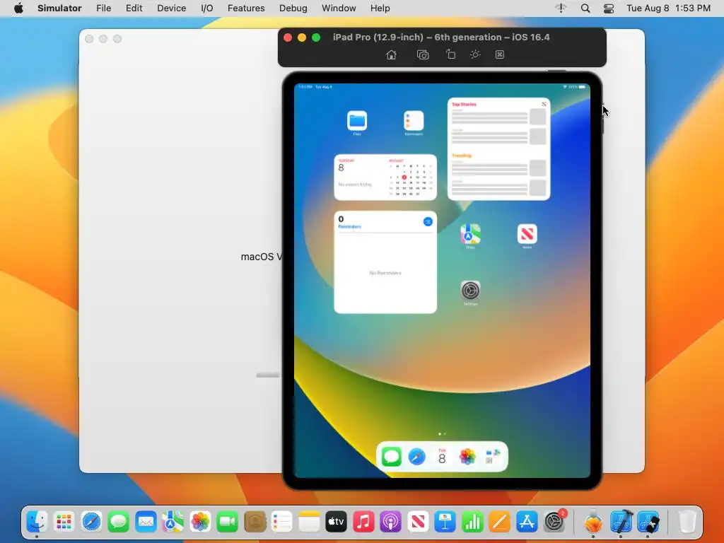Viewport: 724px width, 543px height.
Task: Click the status icon left of Spotlight
Action: tap(561, 8)
